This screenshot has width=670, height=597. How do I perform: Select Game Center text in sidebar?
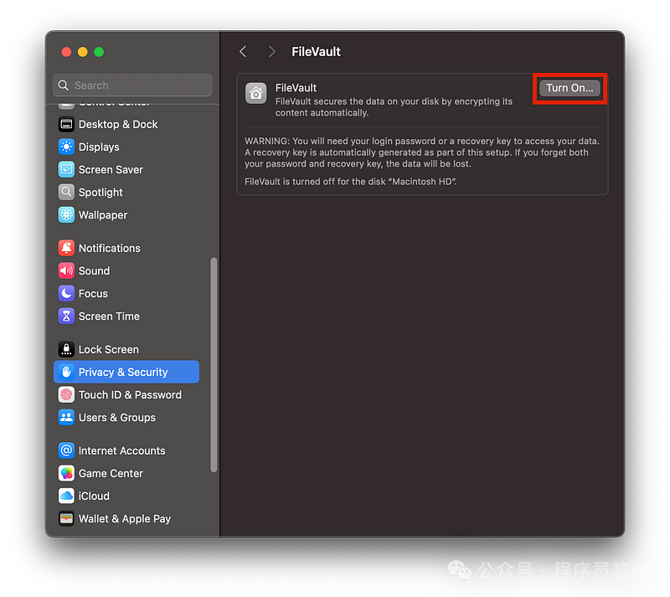[x=111, y=474]
